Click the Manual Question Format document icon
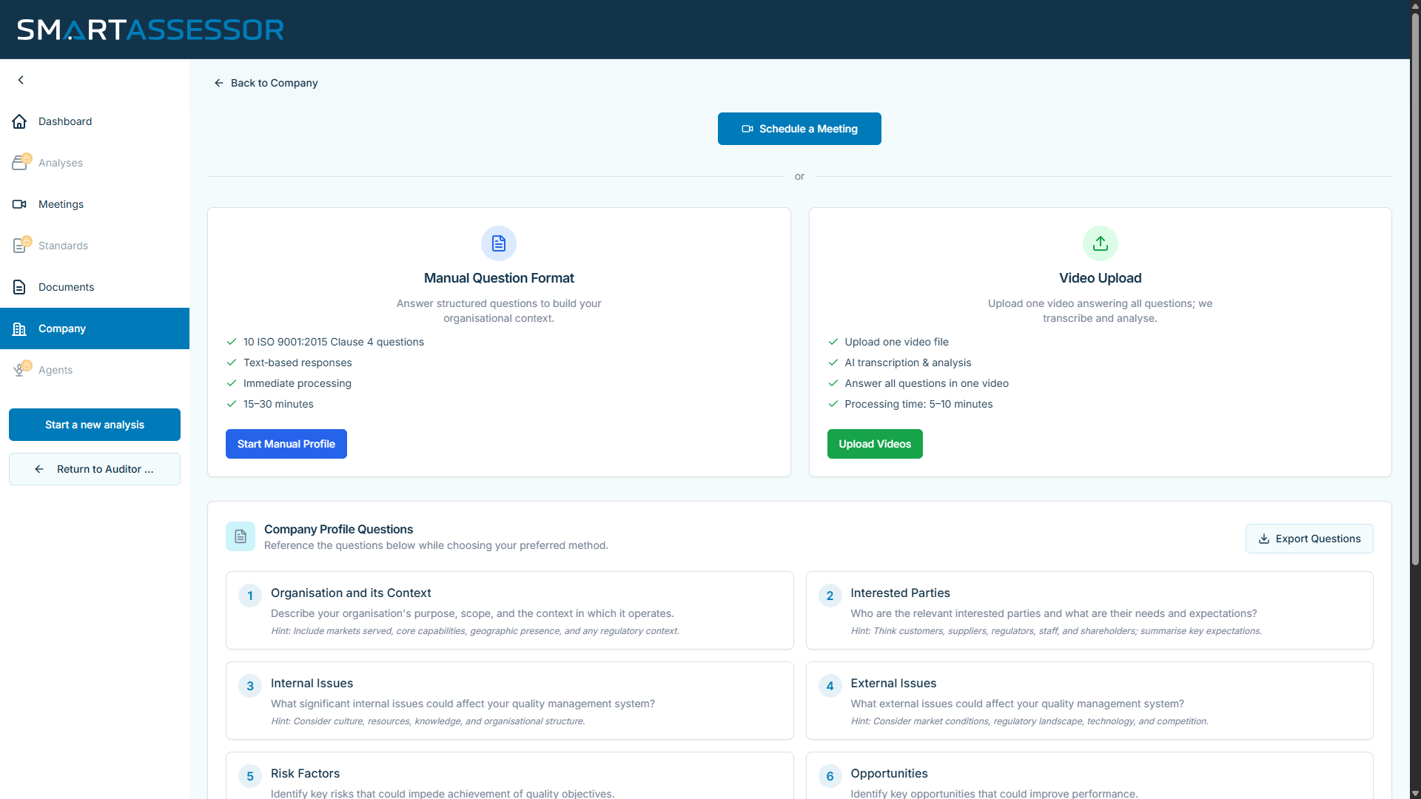 click(x=499, y=243)
